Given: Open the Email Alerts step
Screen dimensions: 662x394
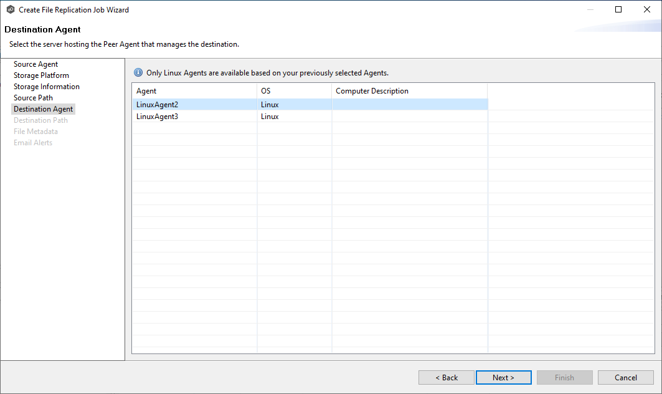Looking at the screenshot, I should tap(33, 142).
